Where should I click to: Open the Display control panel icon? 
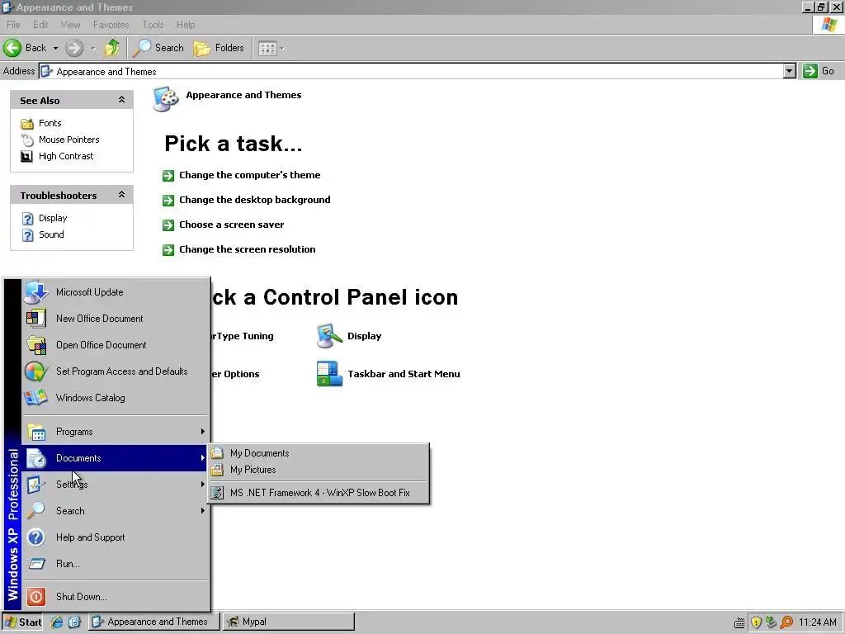click(329, 337)
